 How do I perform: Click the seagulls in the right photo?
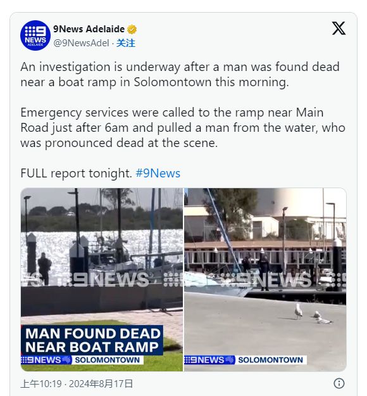313,314
